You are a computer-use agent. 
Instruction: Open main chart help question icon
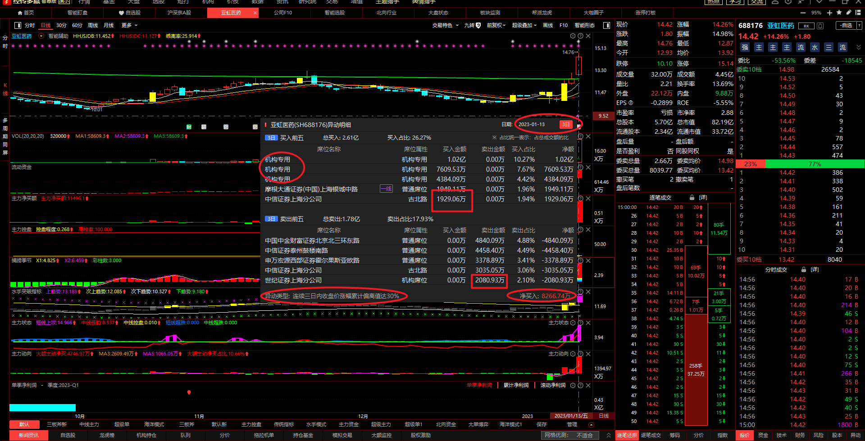580,36
